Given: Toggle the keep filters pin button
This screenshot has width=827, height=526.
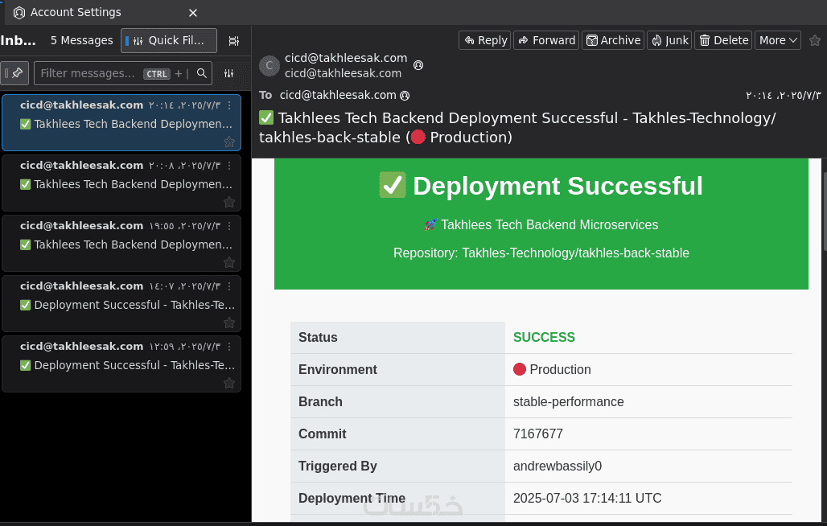Looking at the screenshot, I should [15, 73].
